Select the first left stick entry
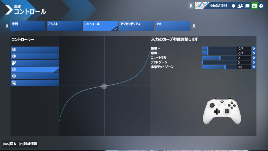 [x=35, y=50]
